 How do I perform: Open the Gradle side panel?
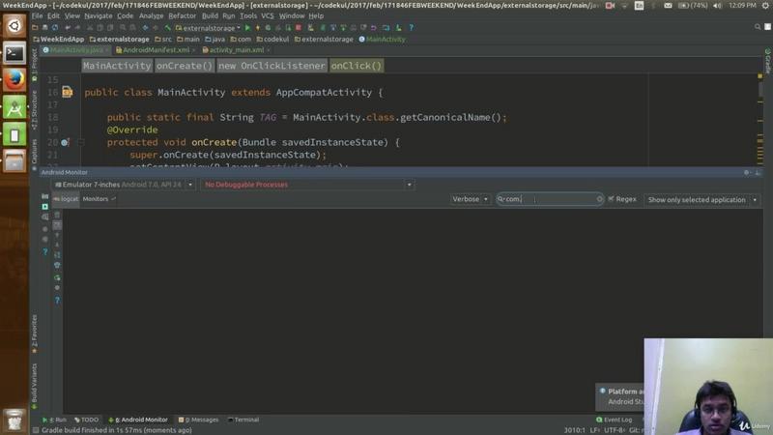pyautogui.click(x=767, y=61)
